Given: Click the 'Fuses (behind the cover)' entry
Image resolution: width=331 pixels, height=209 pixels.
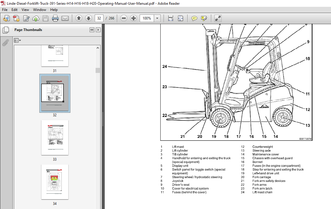Looking at the screenshot, I should click(189, 192).
